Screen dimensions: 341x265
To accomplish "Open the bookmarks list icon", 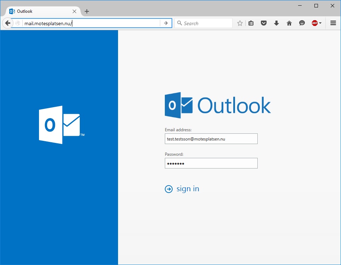I will (x=251, y=23).
